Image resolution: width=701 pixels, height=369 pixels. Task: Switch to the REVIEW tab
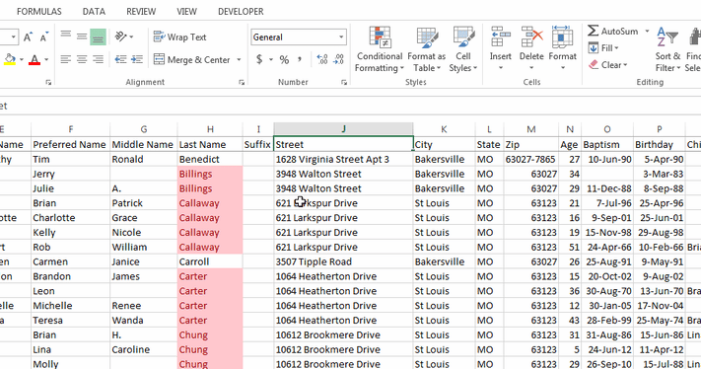click(141, 12)
